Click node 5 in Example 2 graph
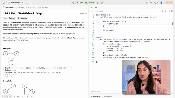The width and height of the screenshot is (175, 98). [32, 92]
